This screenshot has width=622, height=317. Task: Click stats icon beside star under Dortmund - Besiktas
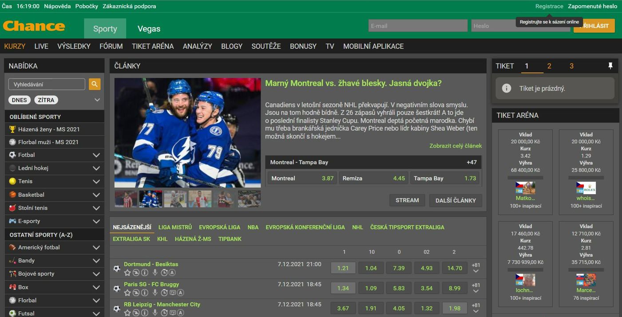136,273
